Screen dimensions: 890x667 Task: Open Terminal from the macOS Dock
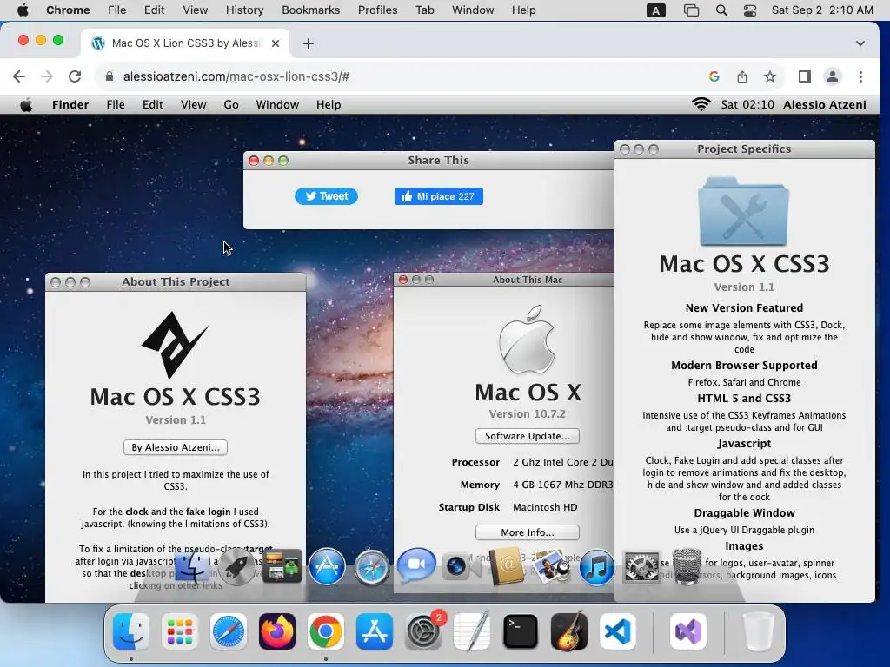(521, 631)
